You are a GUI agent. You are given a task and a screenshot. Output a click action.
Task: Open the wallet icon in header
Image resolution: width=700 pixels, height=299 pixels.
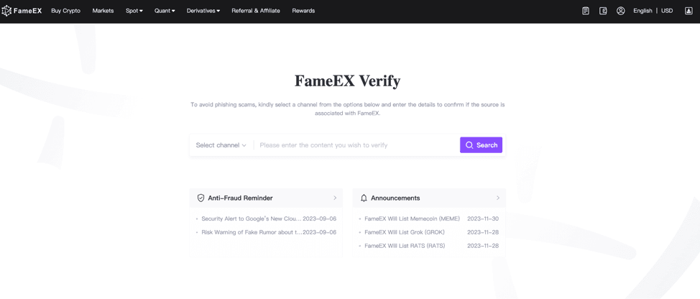coord(603,11)
